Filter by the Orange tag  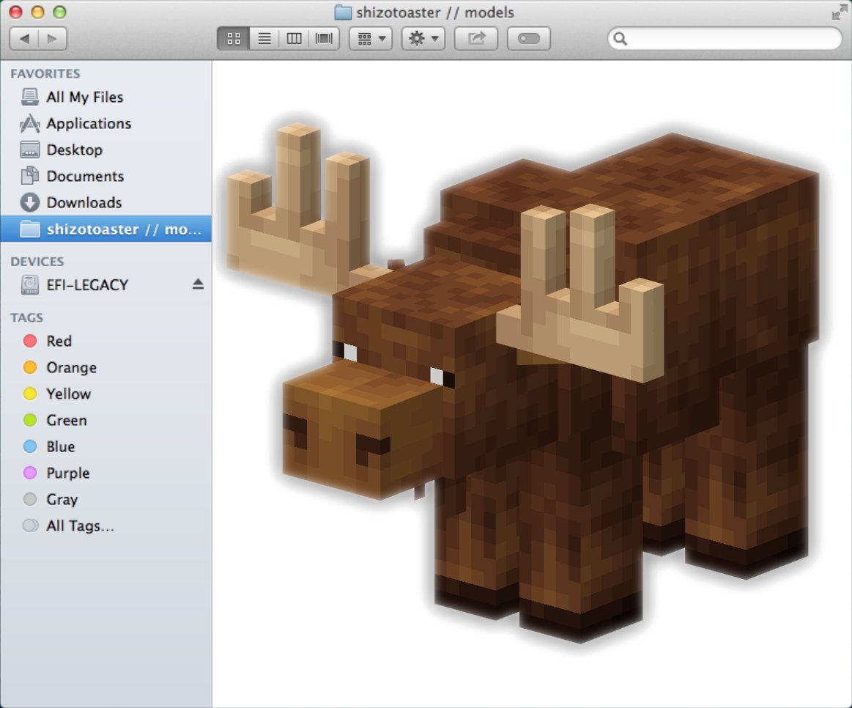pyautogui.click(x=105, y=368)
